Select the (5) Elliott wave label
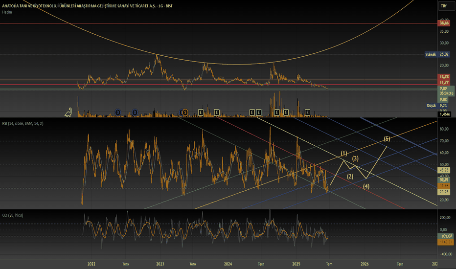456x269 pixels. 387,139
